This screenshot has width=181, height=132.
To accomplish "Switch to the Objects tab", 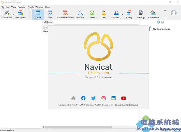I will [48, 22].
